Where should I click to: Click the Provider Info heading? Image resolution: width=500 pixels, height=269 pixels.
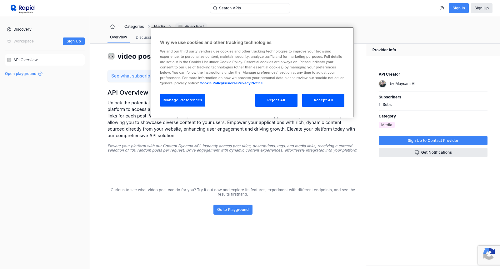(384, 50)
